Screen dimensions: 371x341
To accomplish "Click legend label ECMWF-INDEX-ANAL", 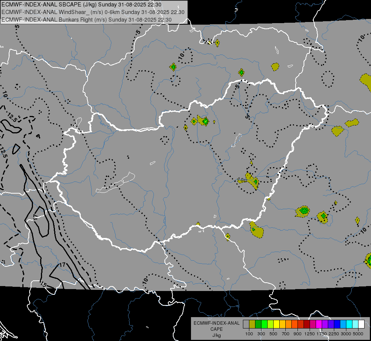I will point(217,323).
